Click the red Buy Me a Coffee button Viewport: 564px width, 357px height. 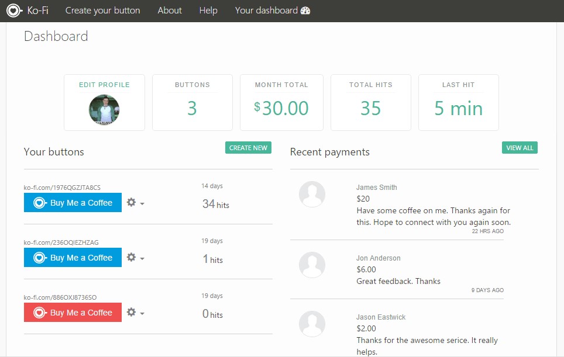pos(73,313)
